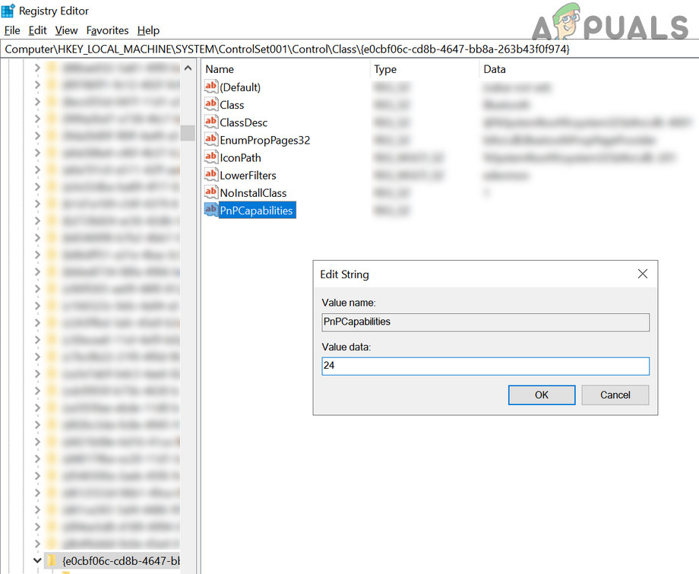699x574 pixels.
Task: Select the ClassDesc value entry
Action: (243, 122)
